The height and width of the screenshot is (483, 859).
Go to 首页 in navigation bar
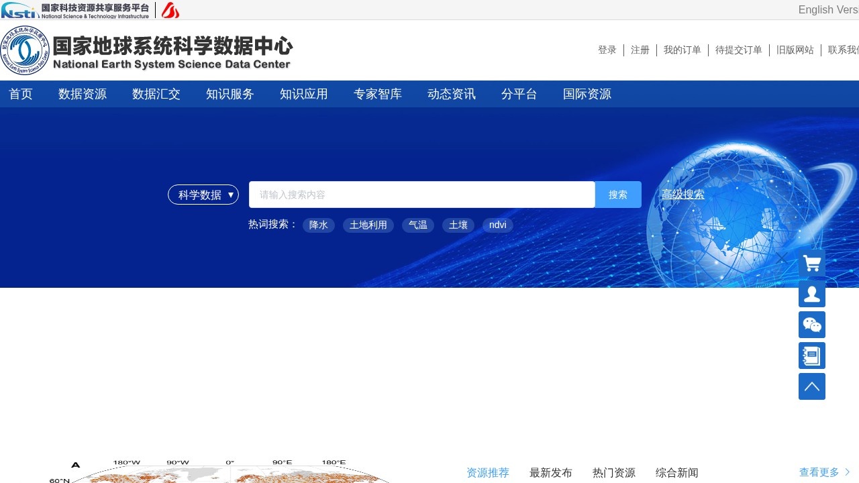pyautogui.click(x=21, y=94)
